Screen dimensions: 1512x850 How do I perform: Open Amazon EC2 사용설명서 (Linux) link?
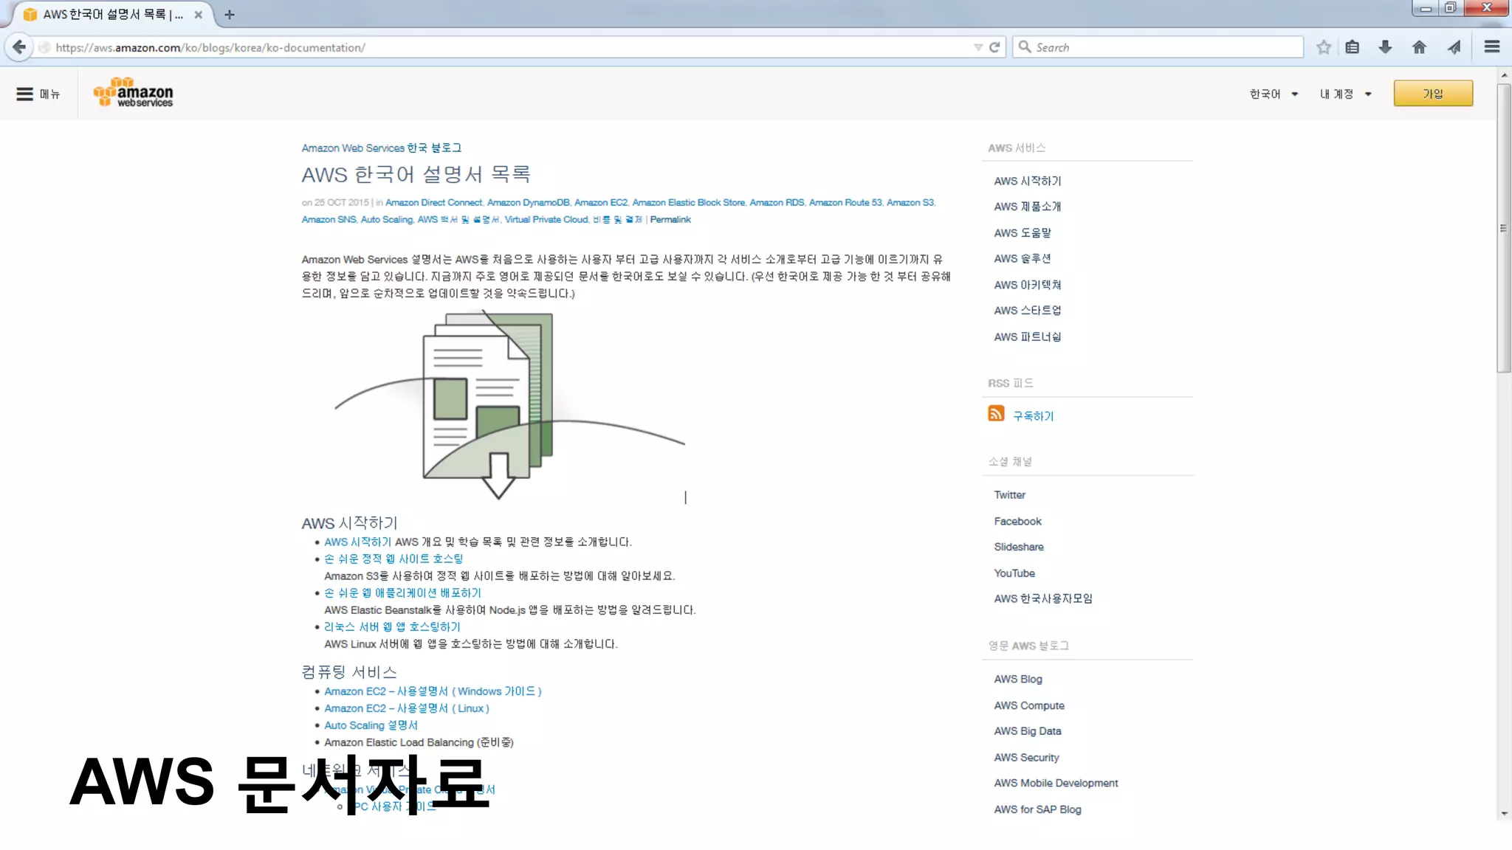407,708
